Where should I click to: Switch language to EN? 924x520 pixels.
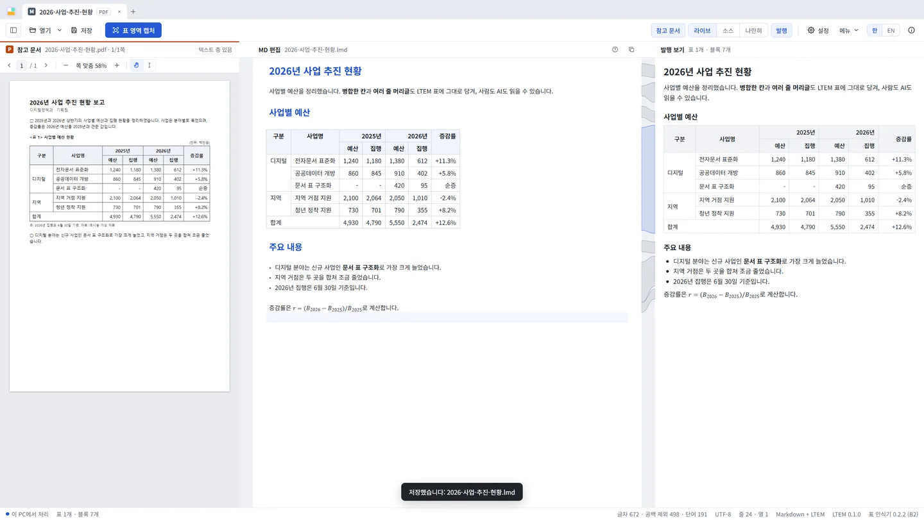[x=891, y=30]
